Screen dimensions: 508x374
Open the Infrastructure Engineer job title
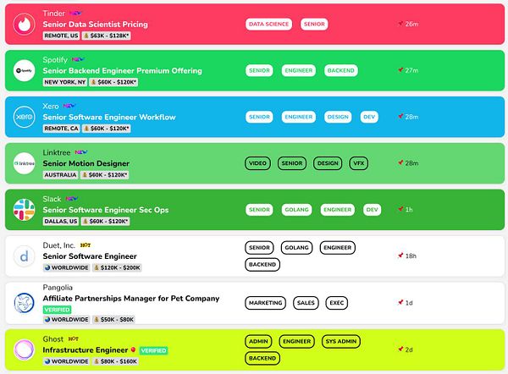pyautogui.click(x=86, y=350)
